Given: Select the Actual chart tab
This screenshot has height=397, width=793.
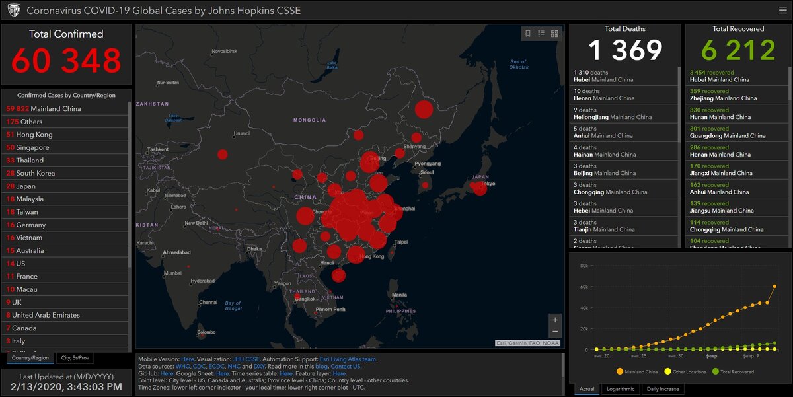Looking at the screenshot, I should point(587,389).
